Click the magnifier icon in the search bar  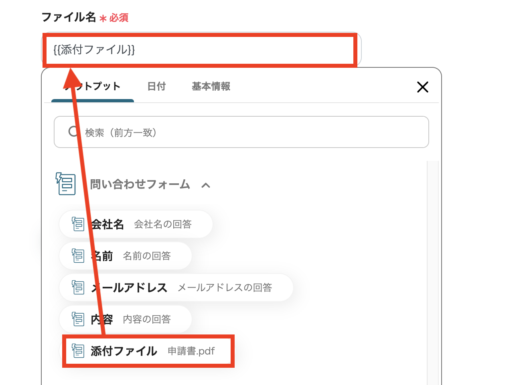73,132
